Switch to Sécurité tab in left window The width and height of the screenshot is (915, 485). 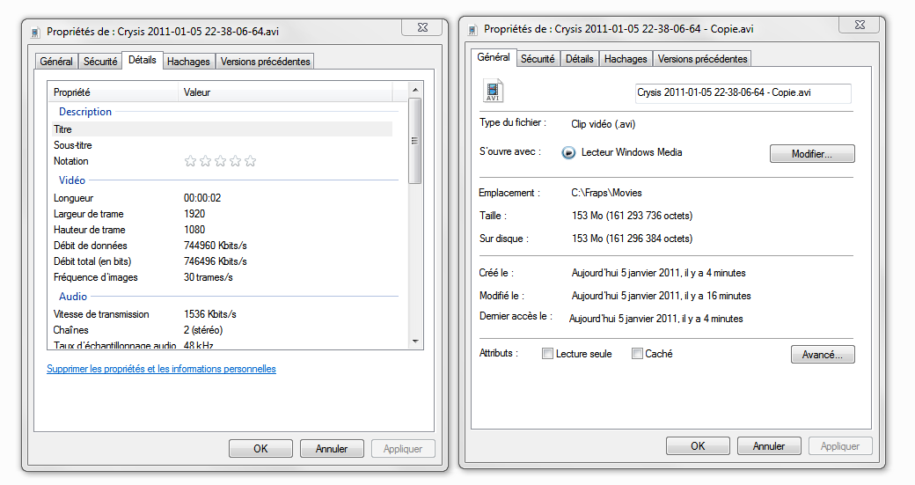click(x=100, y=62)
